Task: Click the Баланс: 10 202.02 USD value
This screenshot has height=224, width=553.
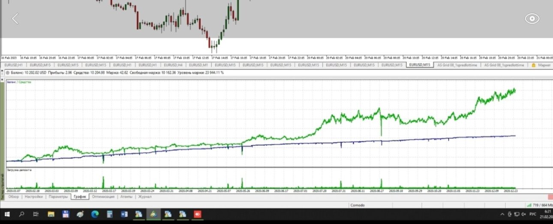Action: click(29, 73)
